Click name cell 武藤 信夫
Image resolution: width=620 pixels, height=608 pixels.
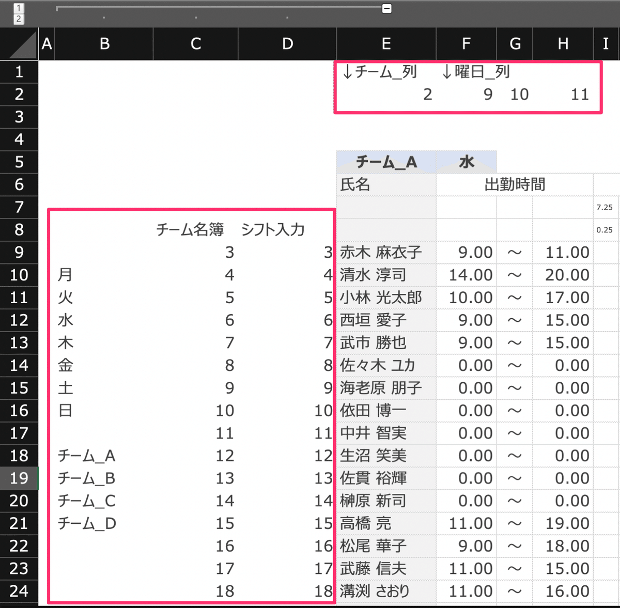386,569
